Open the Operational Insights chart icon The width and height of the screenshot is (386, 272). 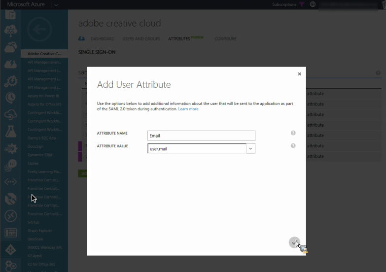click(10, 165)
